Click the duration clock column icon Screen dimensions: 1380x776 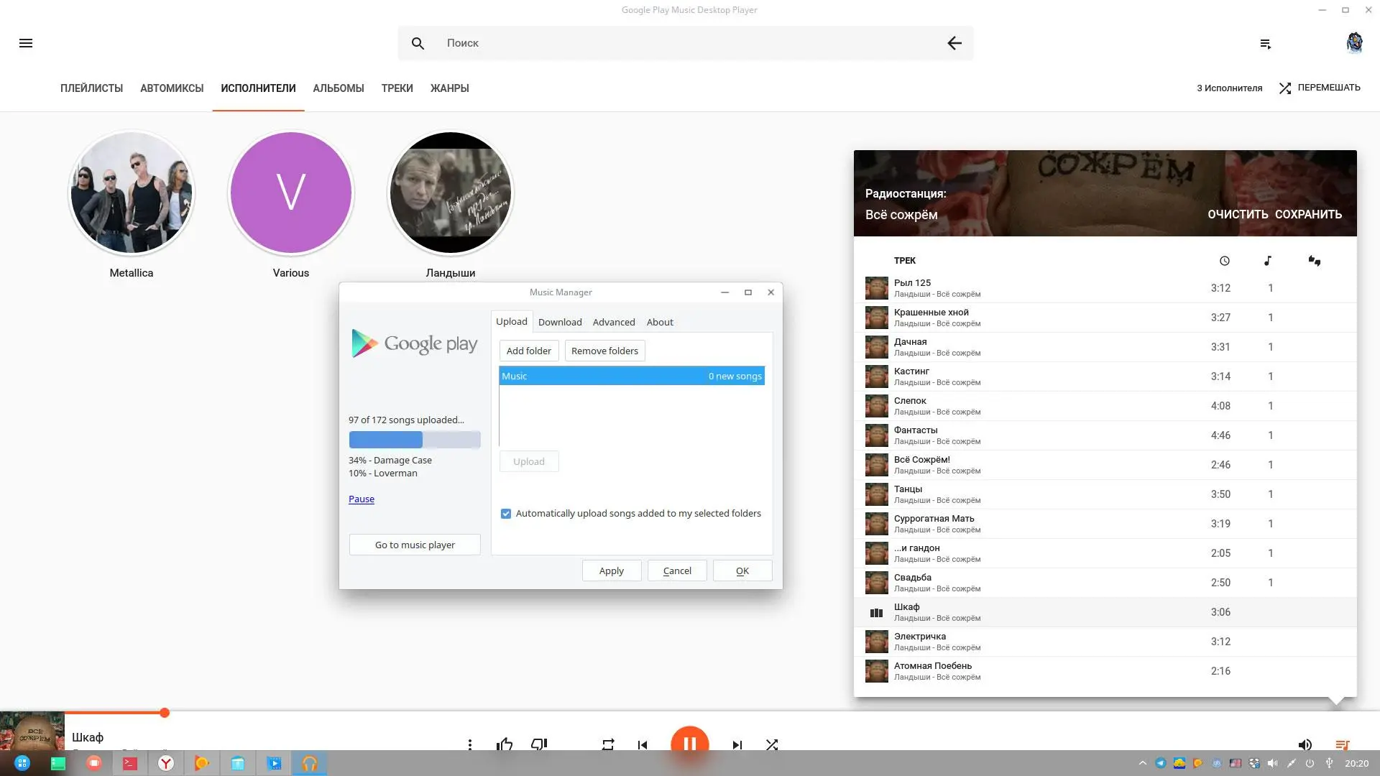click(1225, 261)
